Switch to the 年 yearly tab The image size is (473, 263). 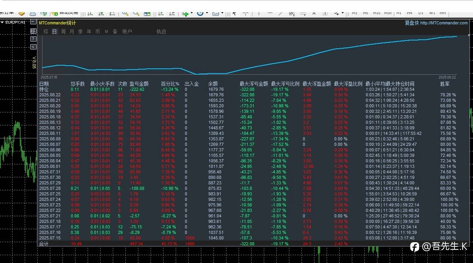pos(89,32)
